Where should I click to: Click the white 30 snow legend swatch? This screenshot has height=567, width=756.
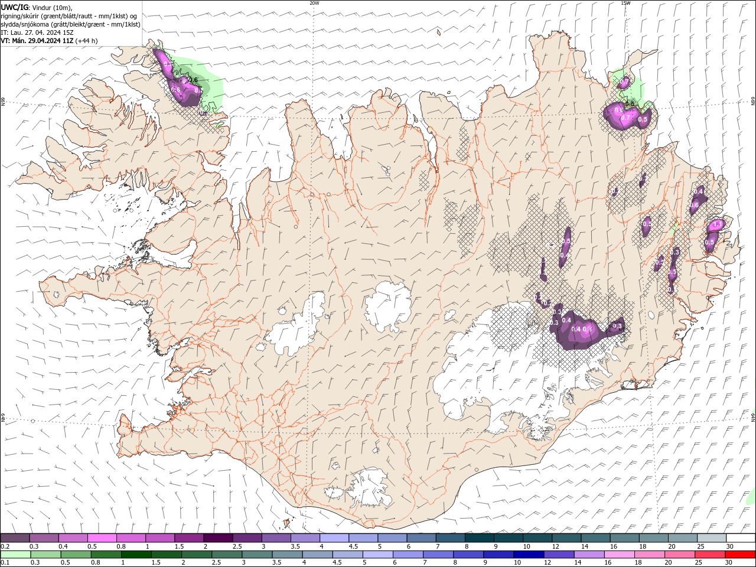741,538
